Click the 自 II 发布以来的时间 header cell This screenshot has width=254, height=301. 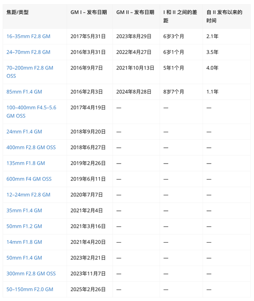[x=224, y=16]
